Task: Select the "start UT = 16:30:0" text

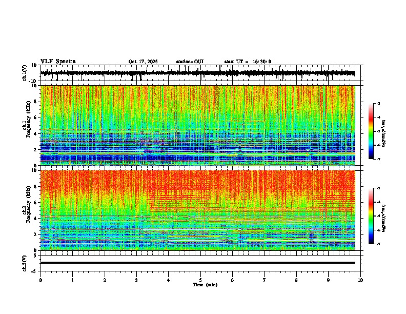Action: click(248, 62)
